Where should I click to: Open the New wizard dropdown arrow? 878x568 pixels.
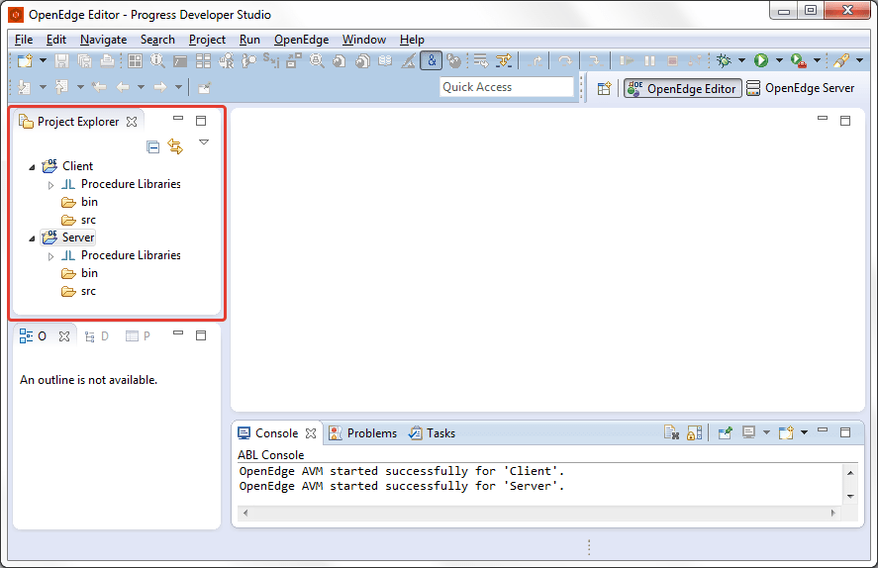coord(43,60)
